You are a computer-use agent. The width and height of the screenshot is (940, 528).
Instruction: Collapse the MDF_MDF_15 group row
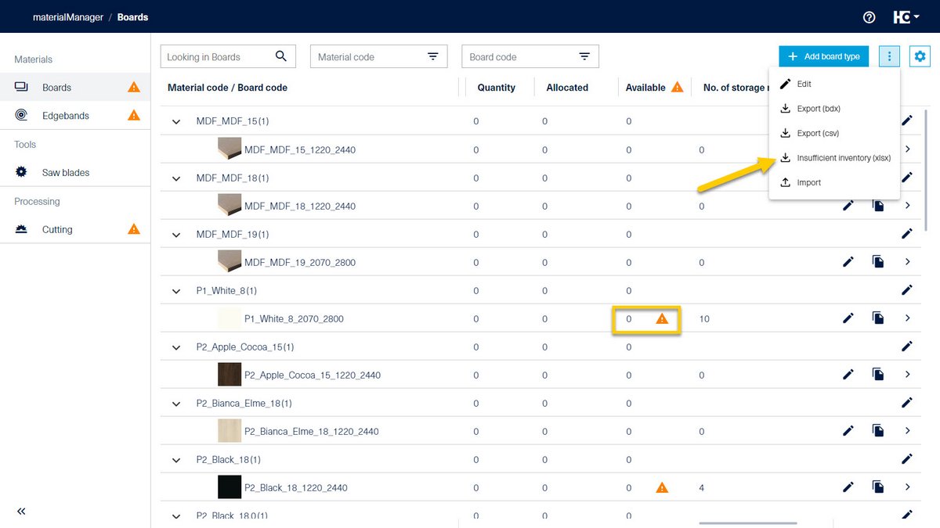coord(175,121)
